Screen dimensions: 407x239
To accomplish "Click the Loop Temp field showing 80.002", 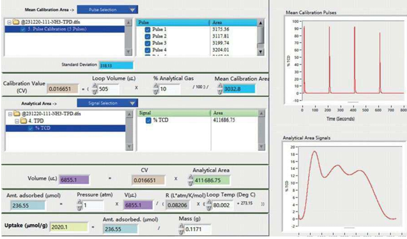I will point(222,205).
